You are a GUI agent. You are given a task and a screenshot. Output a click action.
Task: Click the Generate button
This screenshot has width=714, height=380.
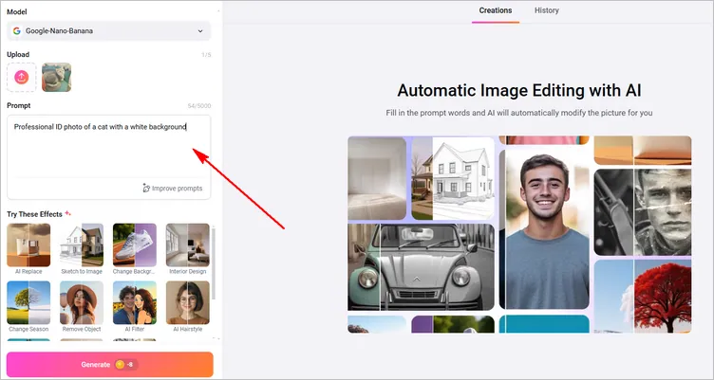110,365
